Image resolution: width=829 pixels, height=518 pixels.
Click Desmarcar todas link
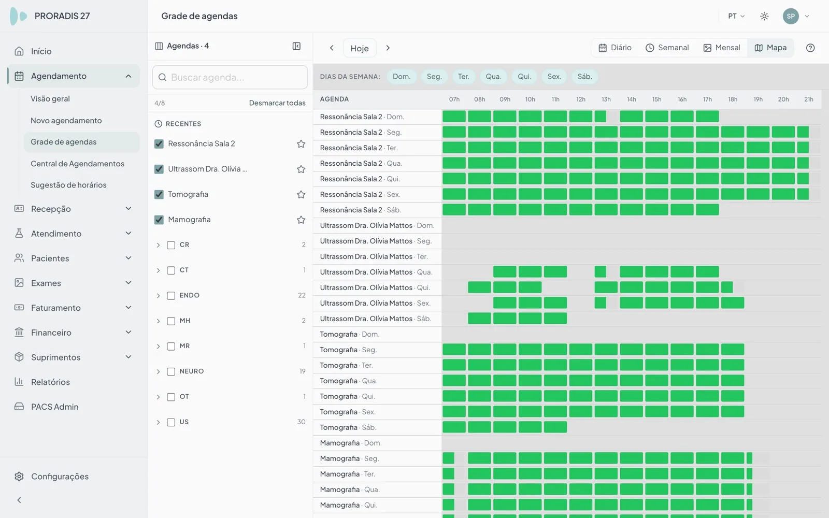277,103
